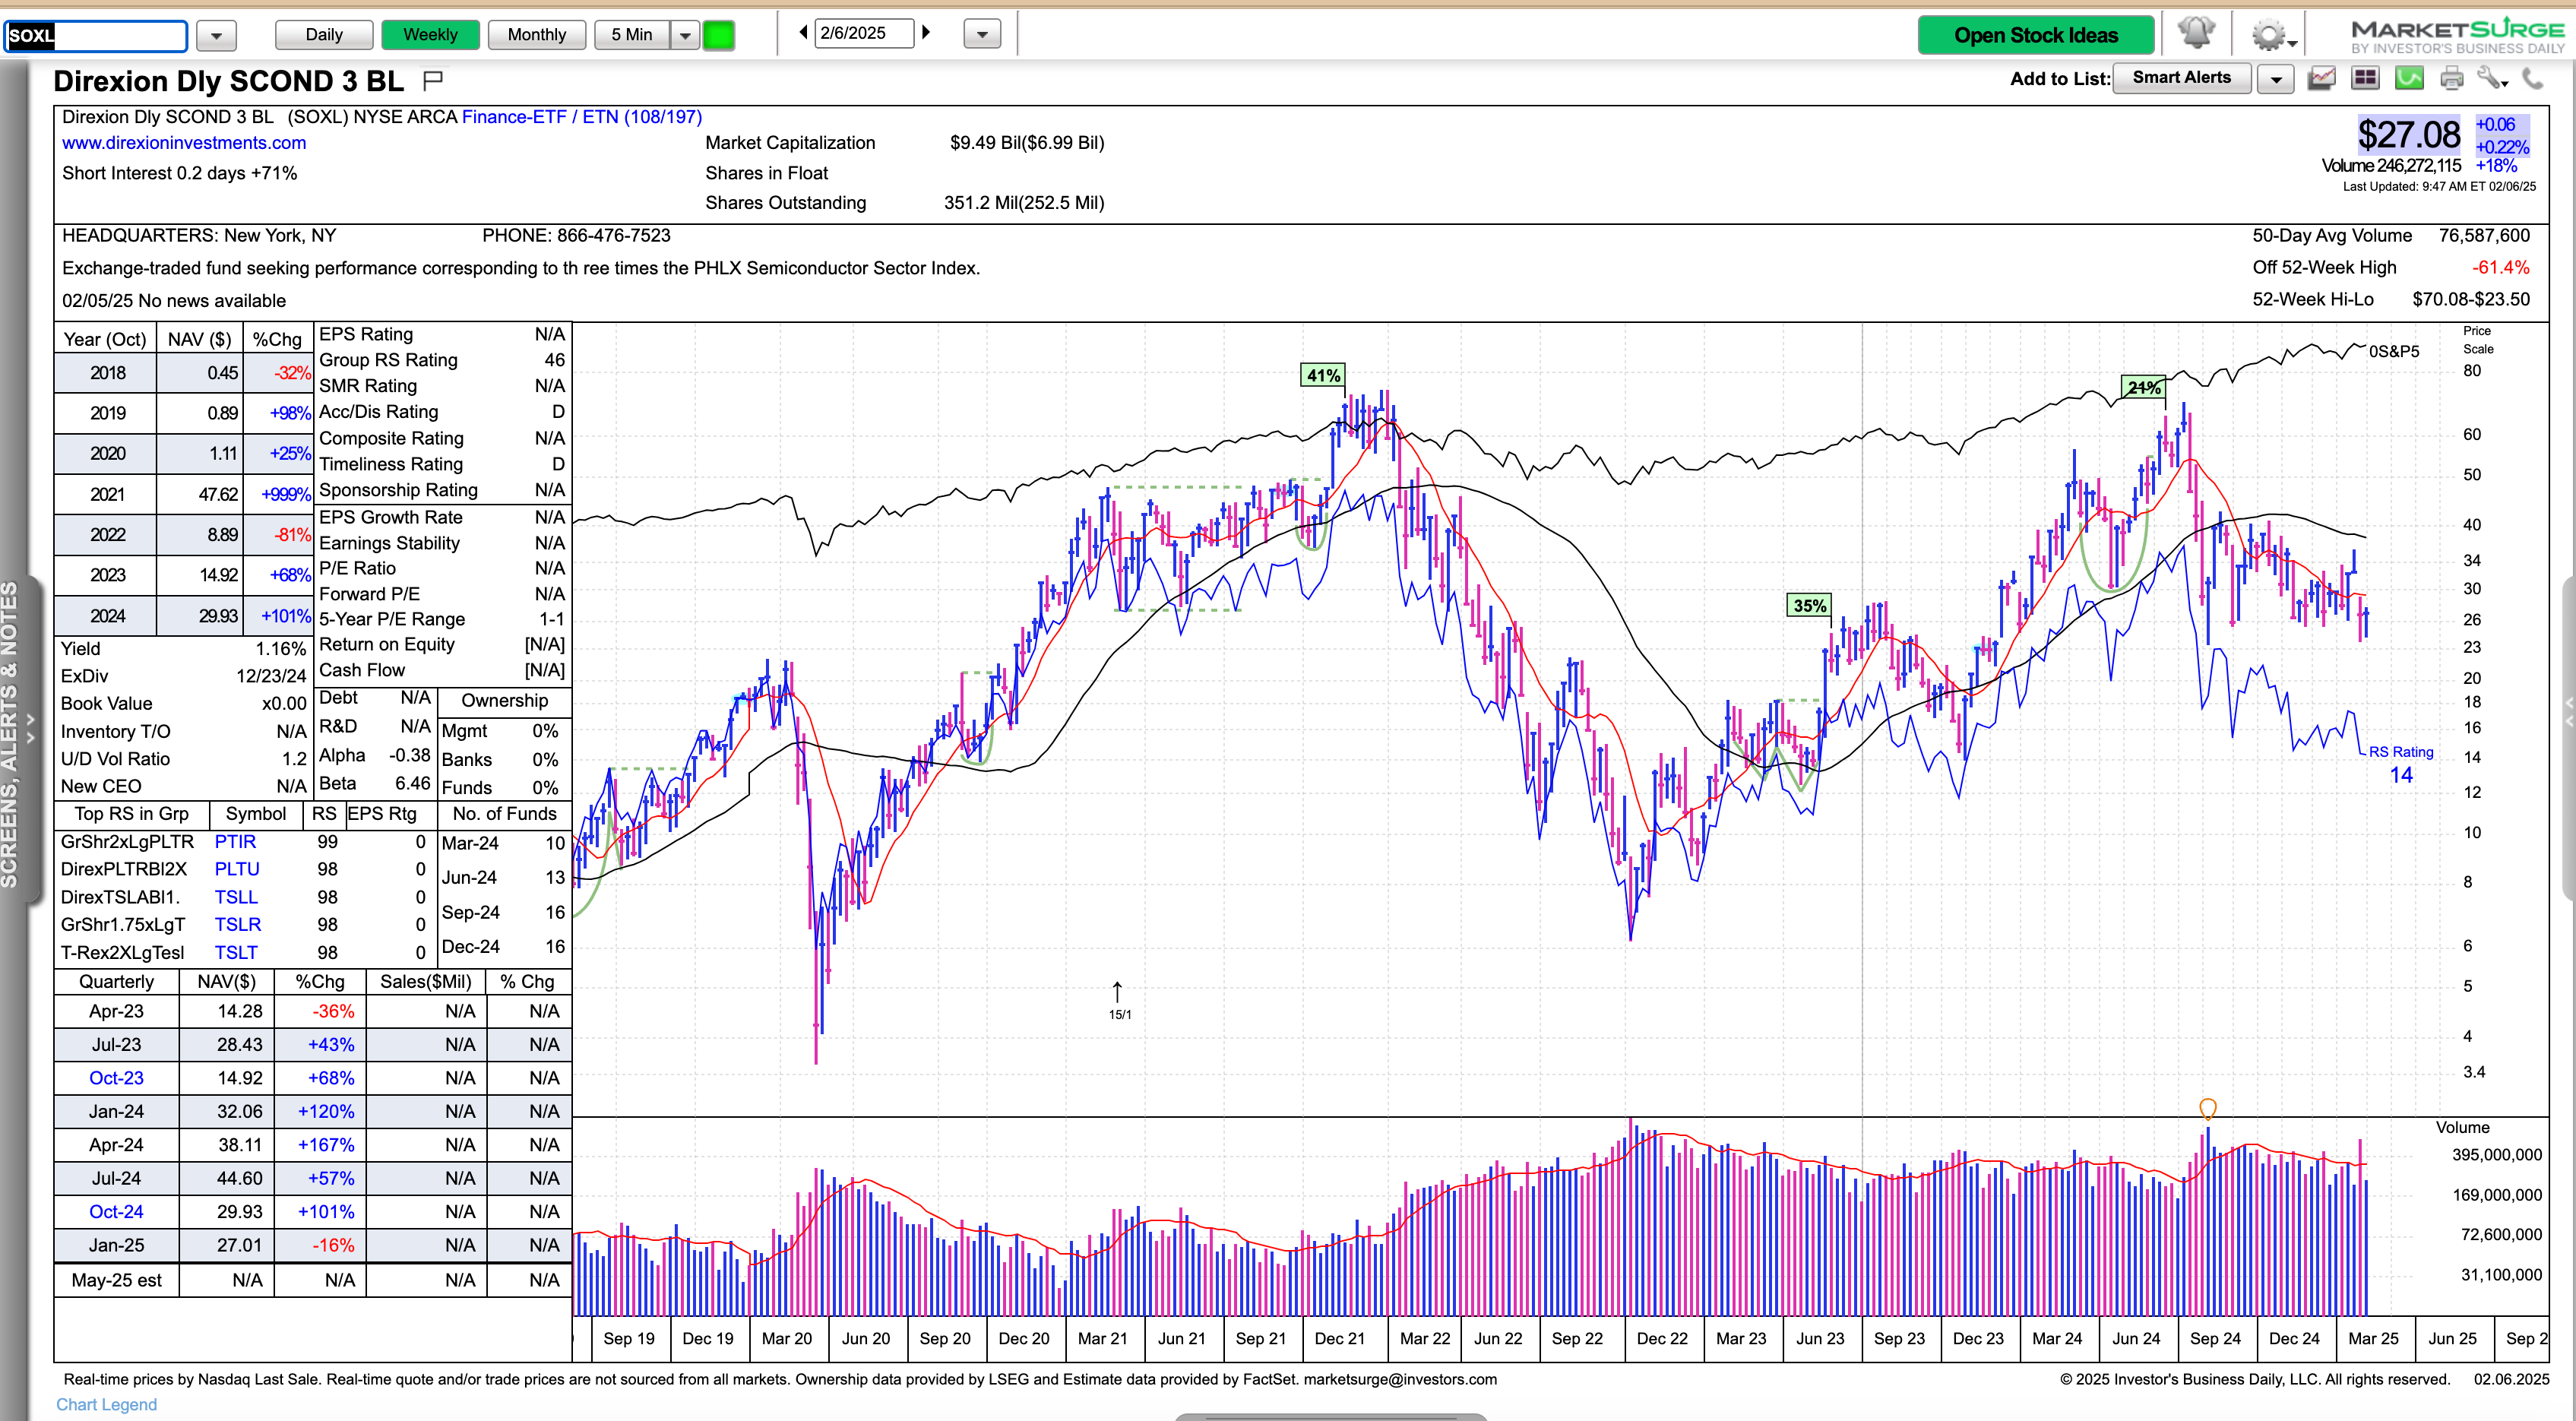Select the Monthly chart tab

point(536,35)
